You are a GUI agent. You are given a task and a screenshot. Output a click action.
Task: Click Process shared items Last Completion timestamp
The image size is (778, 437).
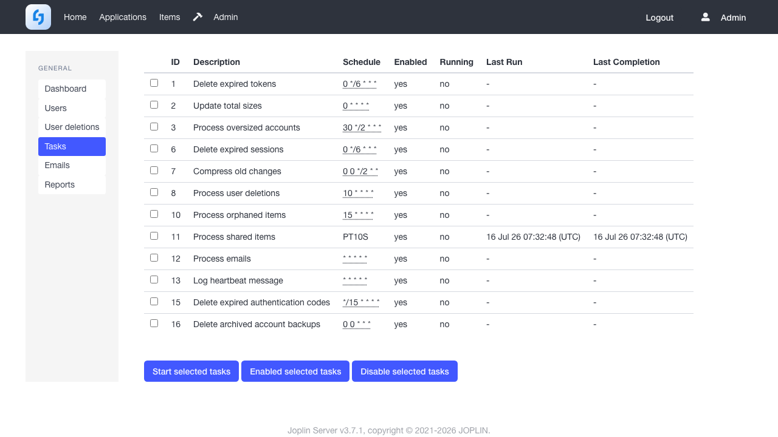coord(641,237)
